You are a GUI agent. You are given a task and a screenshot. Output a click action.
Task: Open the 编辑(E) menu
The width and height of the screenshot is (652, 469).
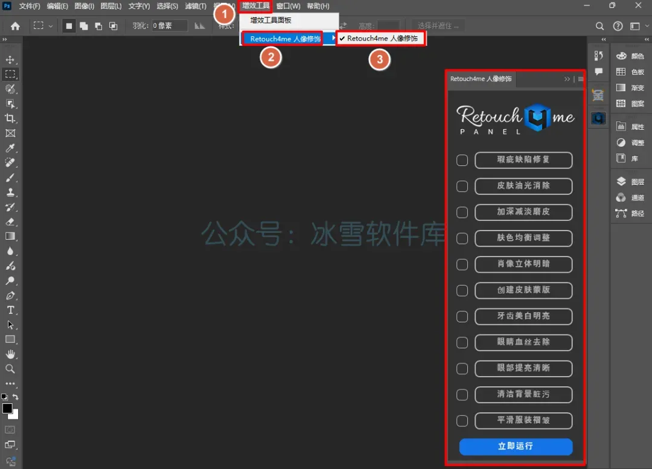[57, 6]
